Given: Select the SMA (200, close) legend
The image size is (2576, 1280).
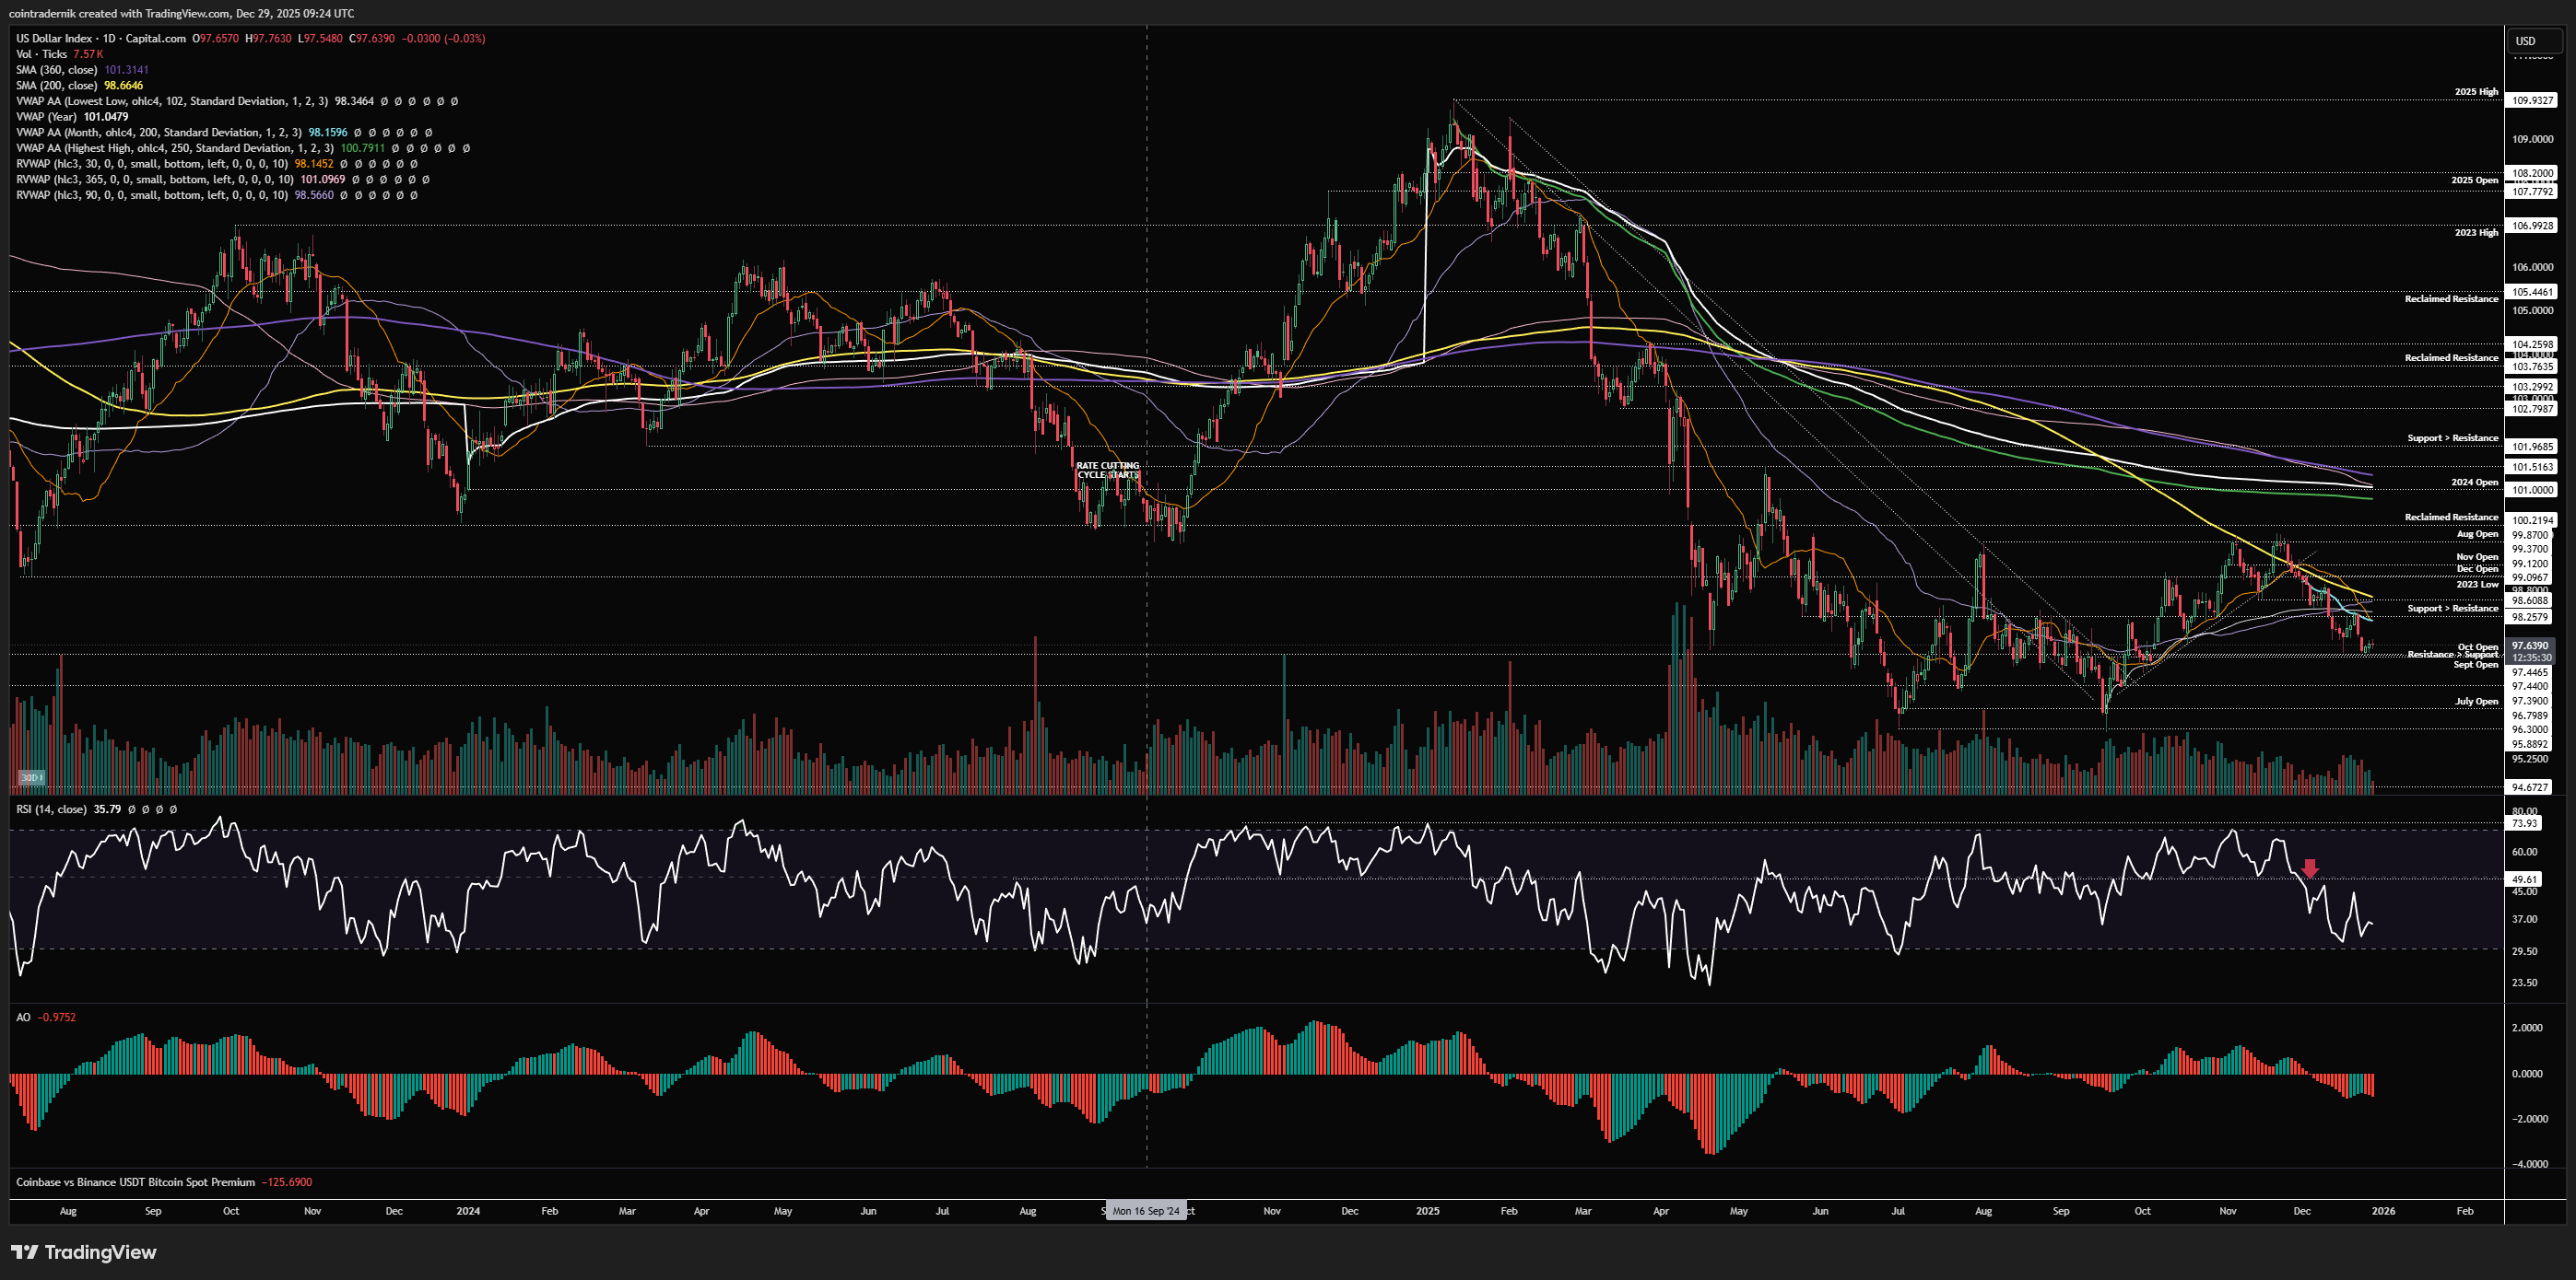Looking at the screenshot, I should (57, 86).
